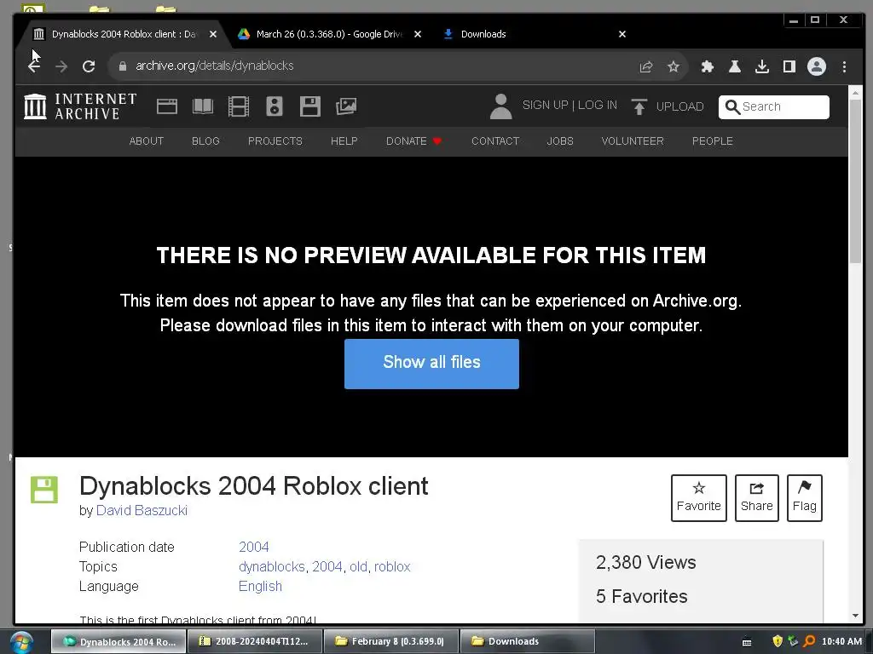Viewport: 873px width, 654px height.
Task: Open the PEOPLE menu item
Action: pos(712,141)
